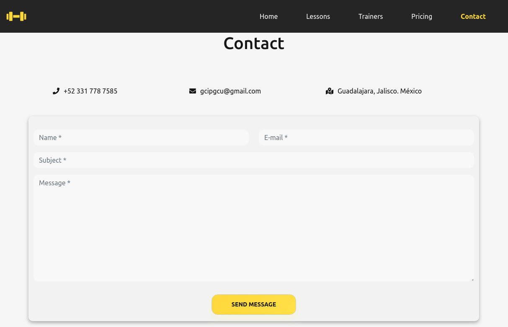Click the yellow dumbbell logo icon
Screen dimensions: 508x327
coord(16,16)
